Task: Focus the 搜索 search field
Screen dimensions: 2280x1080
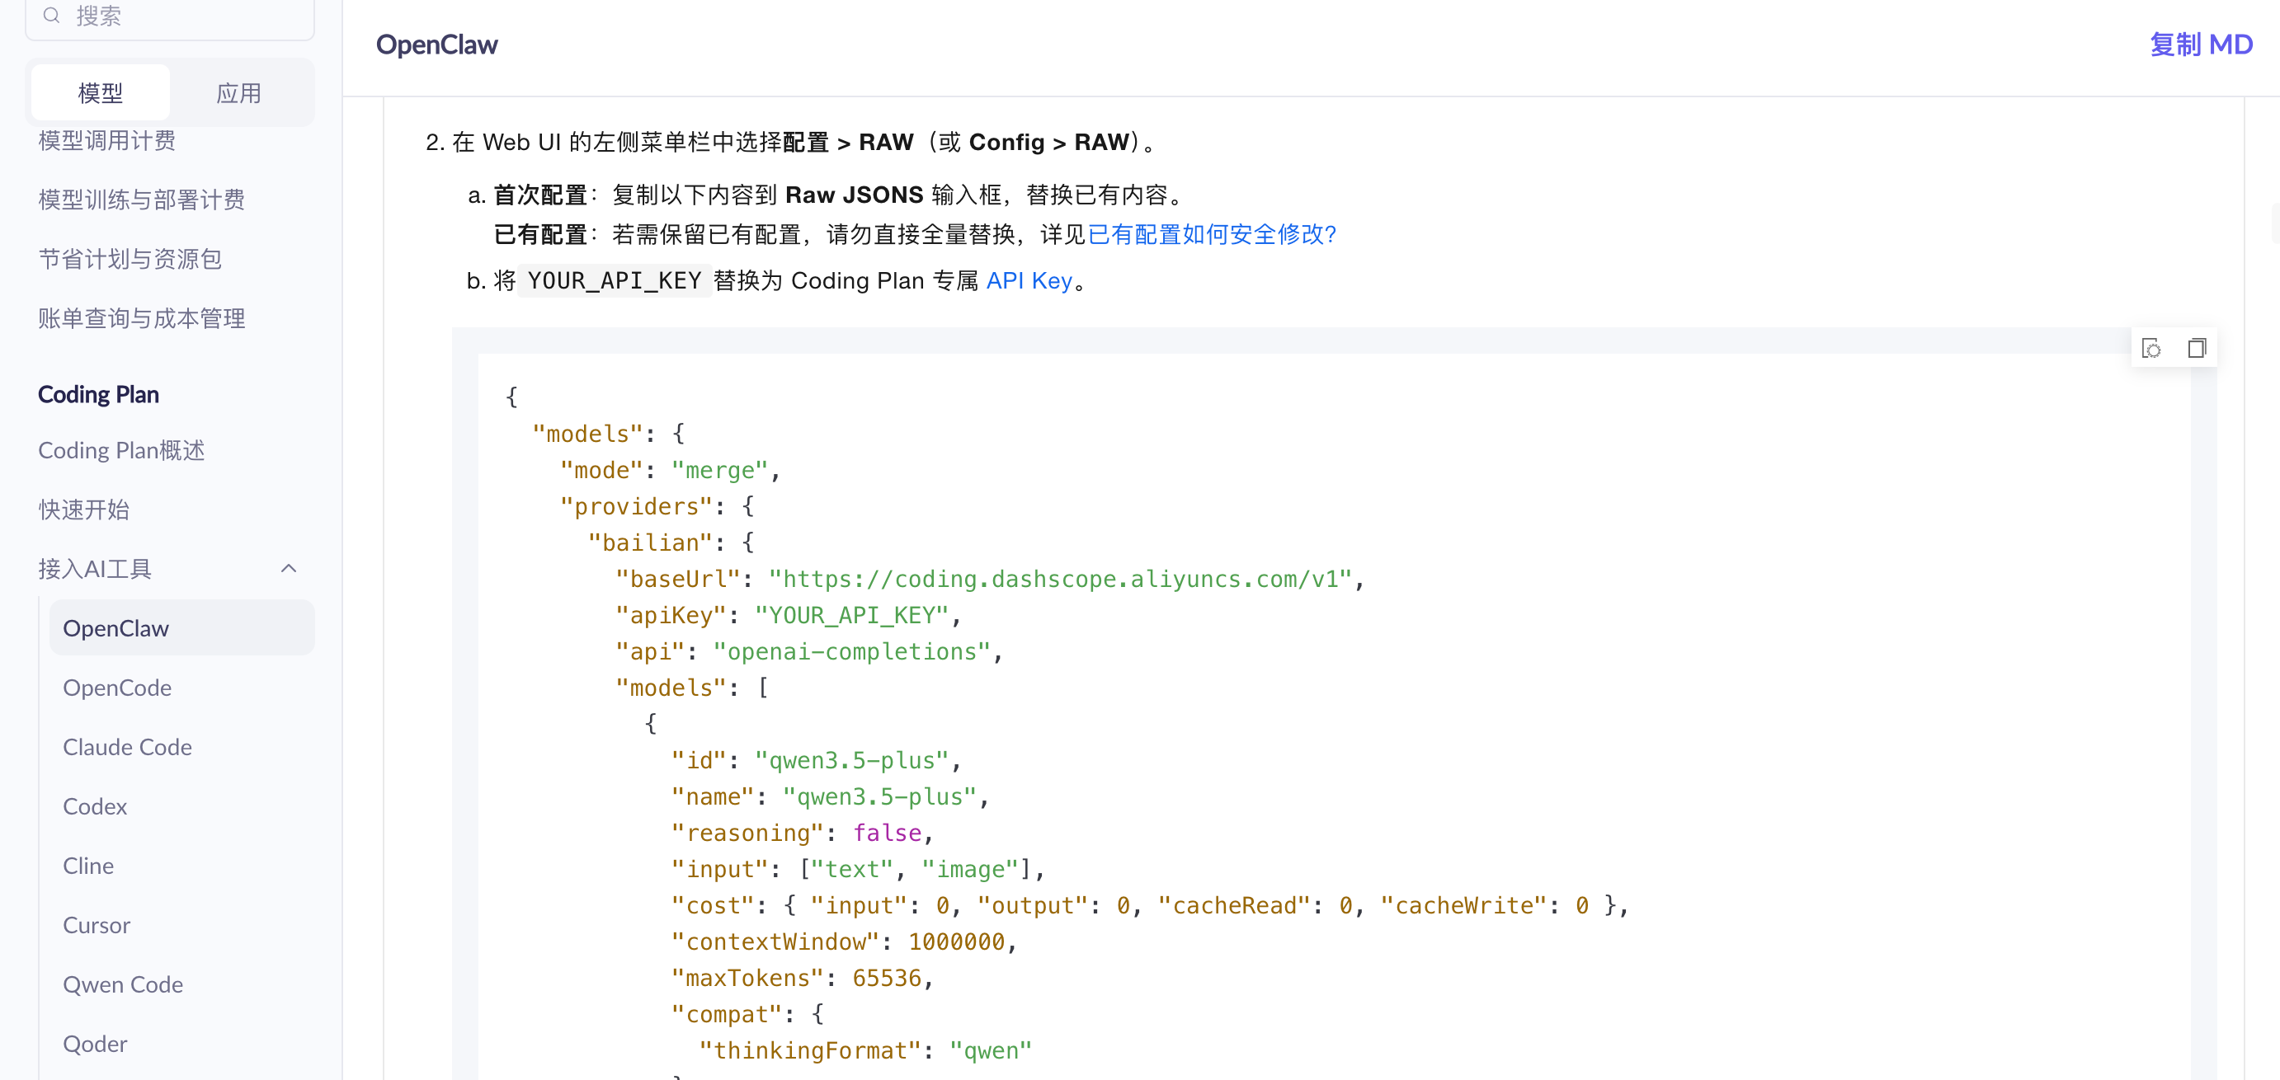Action: [177, 15]
